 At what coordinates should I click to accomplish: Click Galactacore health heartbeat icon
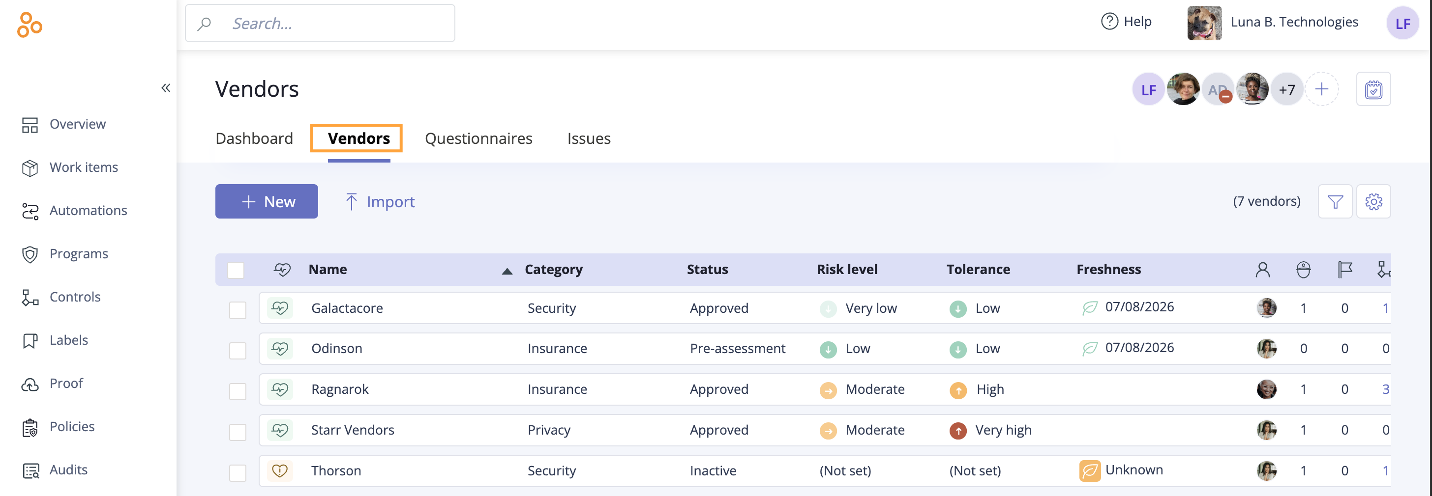pyautogui.click(x=280, y=308)
